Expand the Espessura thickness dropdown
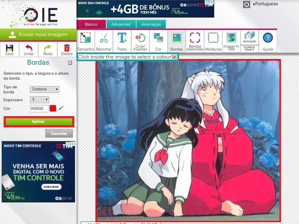The image size is (299, 224). click(39, 100)
